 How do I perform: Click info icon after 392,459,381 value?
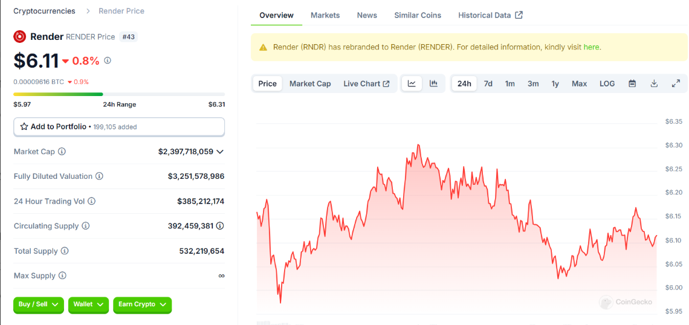220,226
